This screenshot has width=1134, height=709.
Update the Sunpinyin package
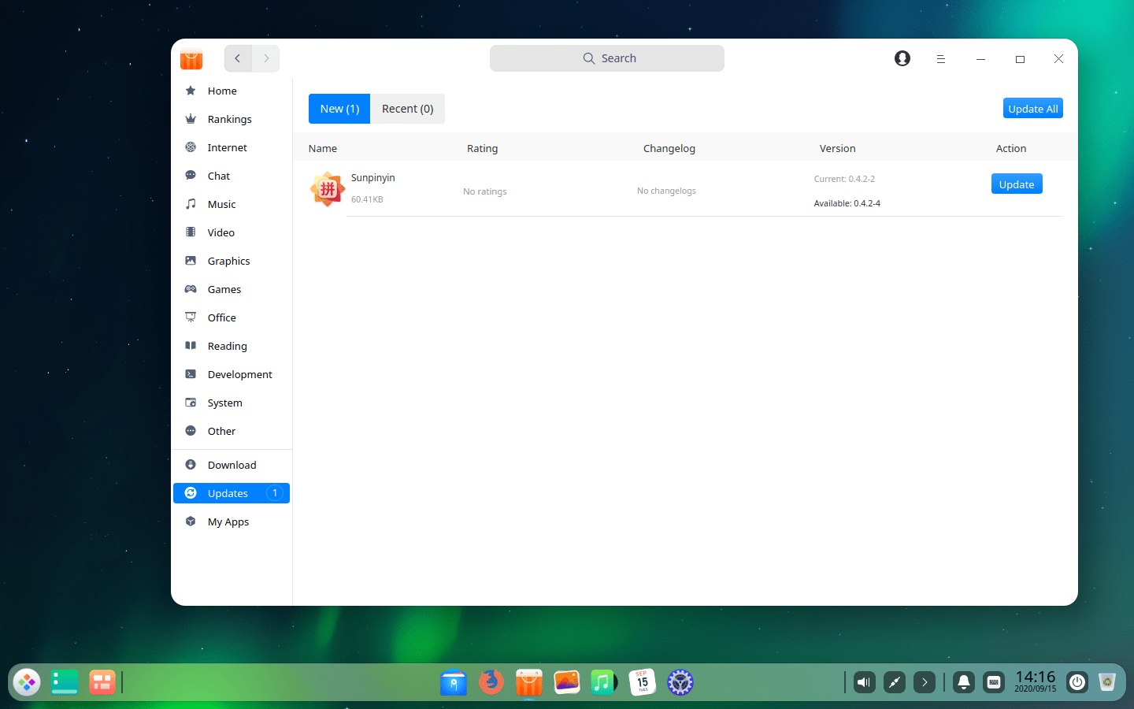tap(1017, 184)
